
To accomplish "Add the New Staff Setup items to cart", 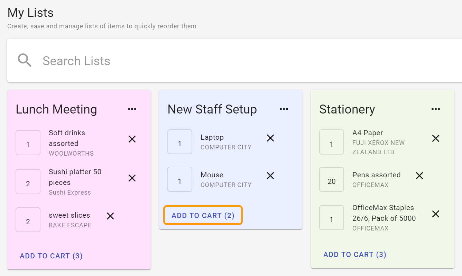I will [203, 215].
